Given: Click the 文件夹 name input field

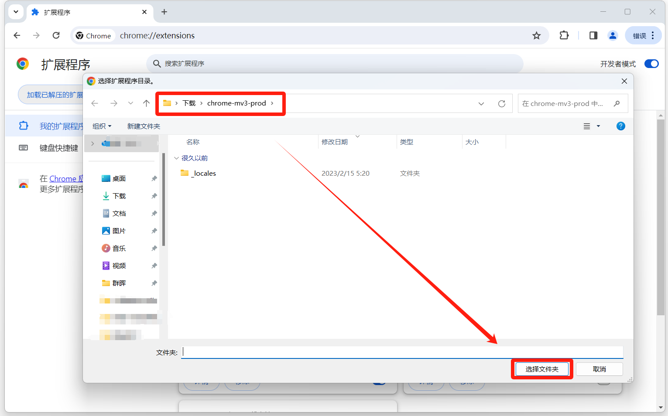Looking at the screenshot, I should click(x=401, y=352).
